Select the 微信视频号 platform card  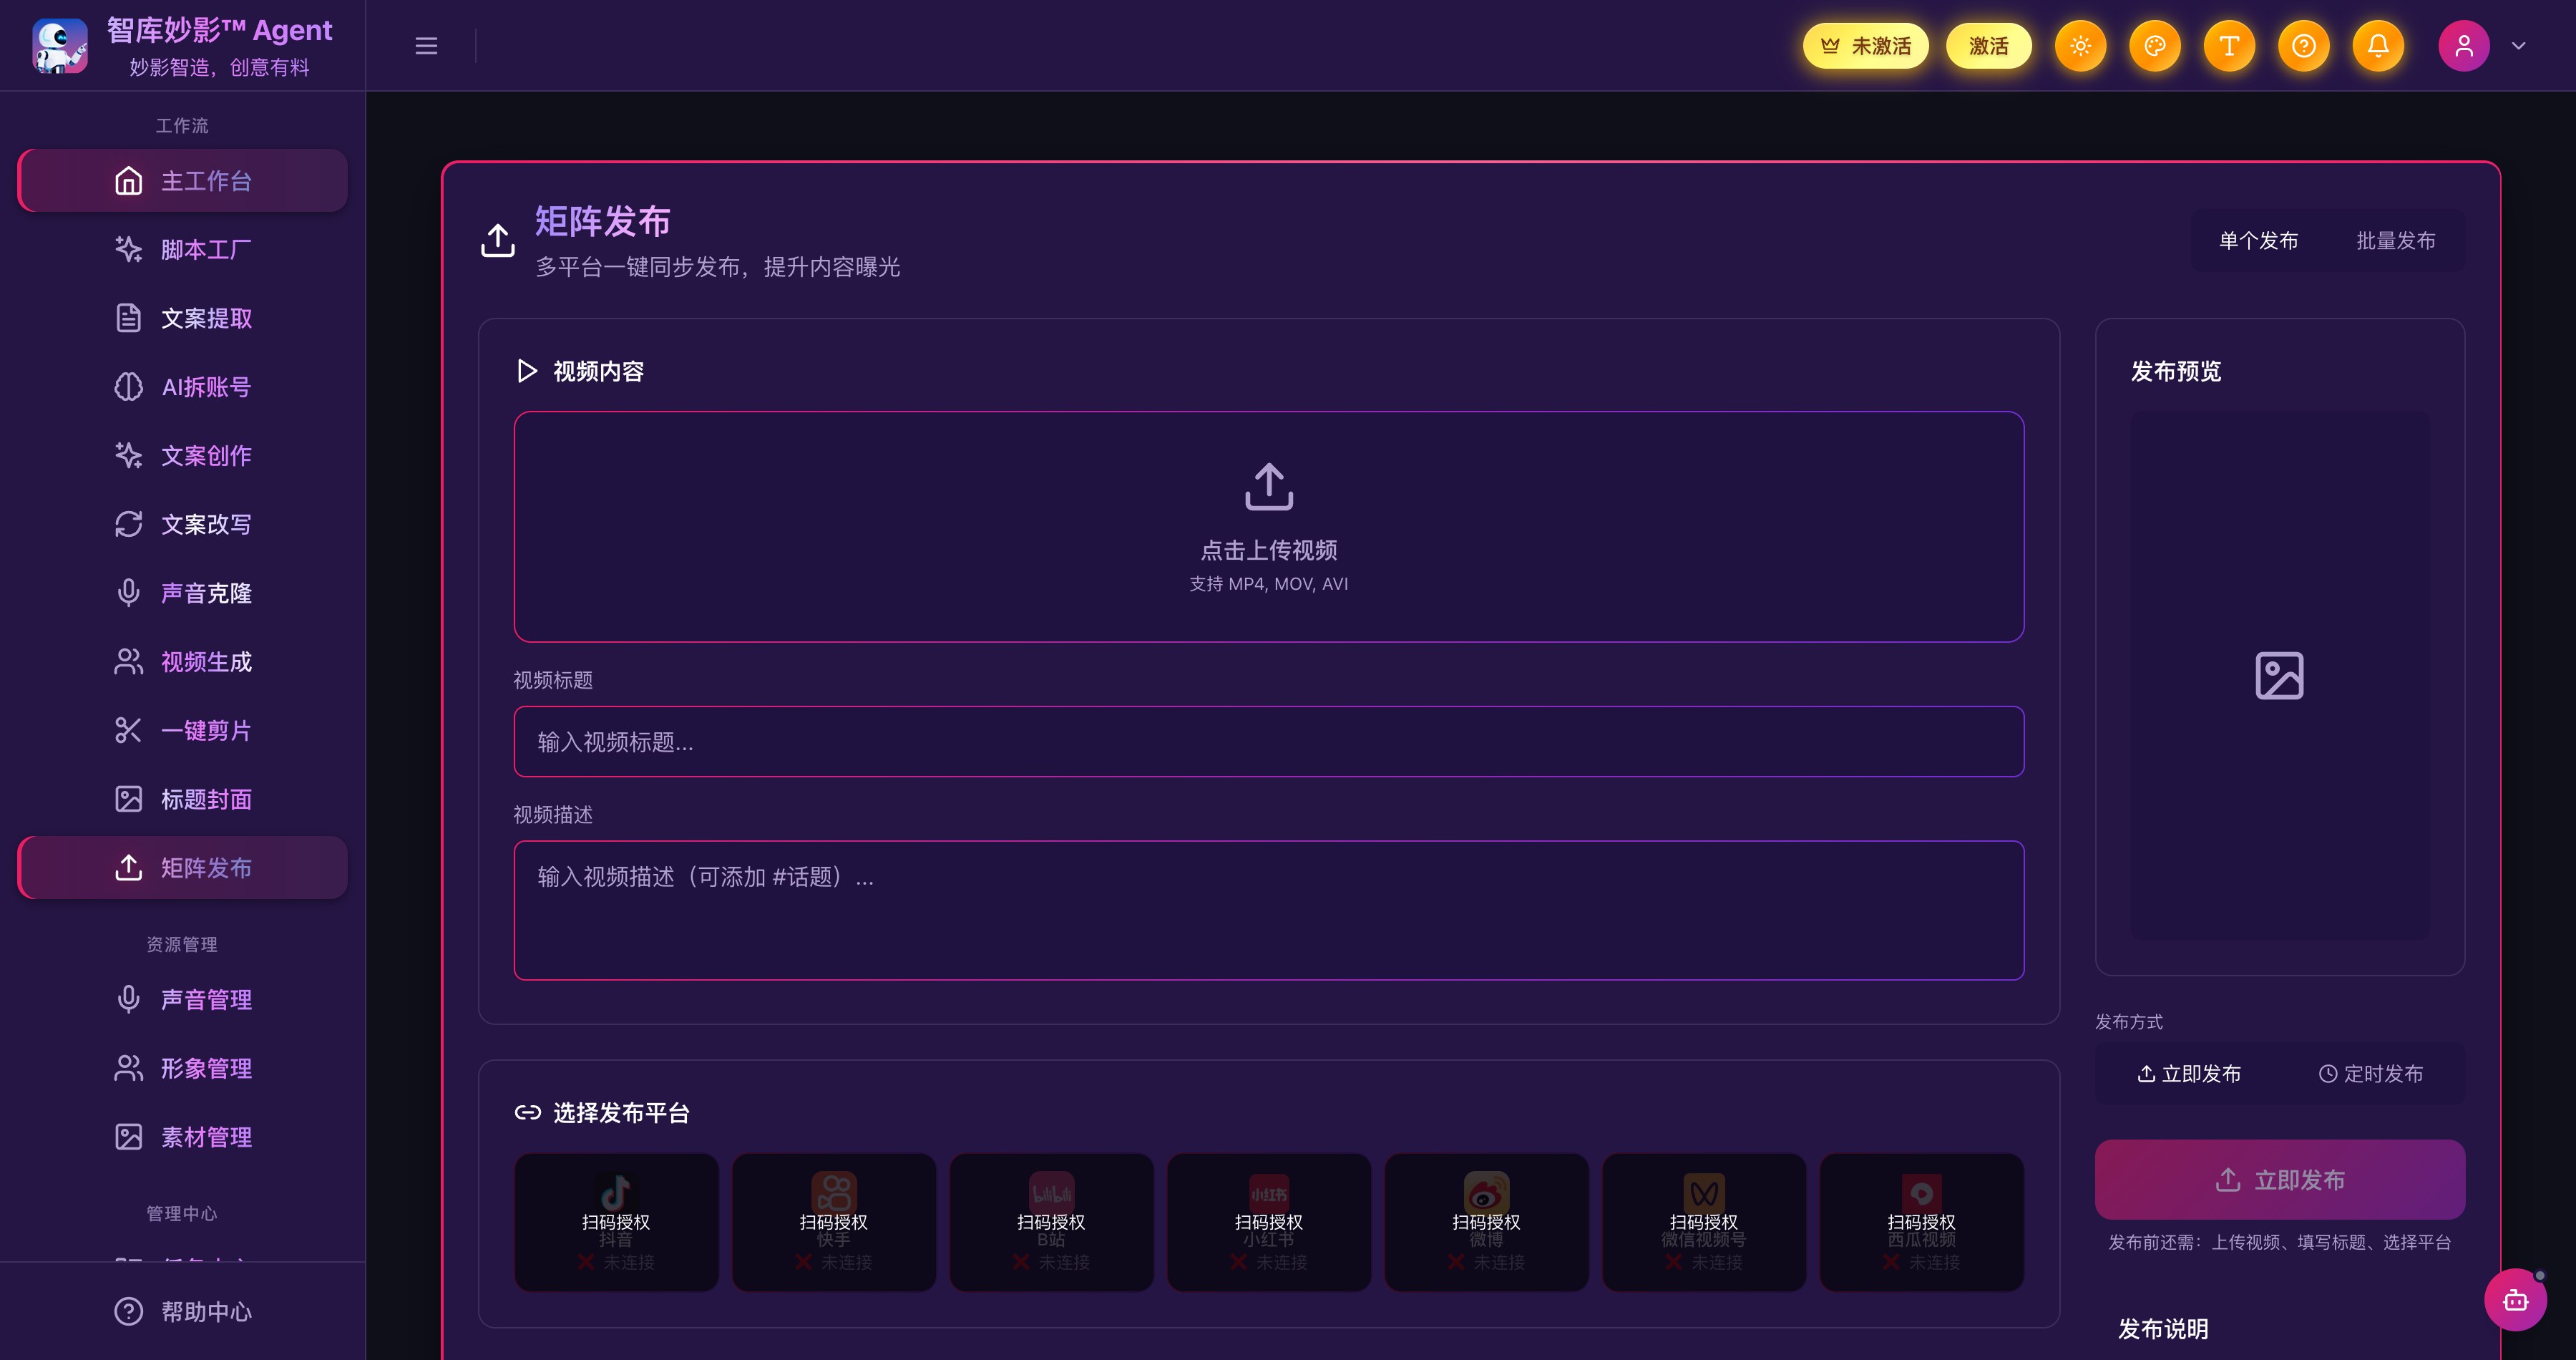coord(1704,1222)
